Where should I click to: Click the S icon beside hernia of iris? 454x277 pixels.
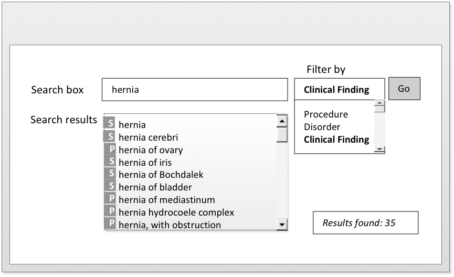pos(111,162)
